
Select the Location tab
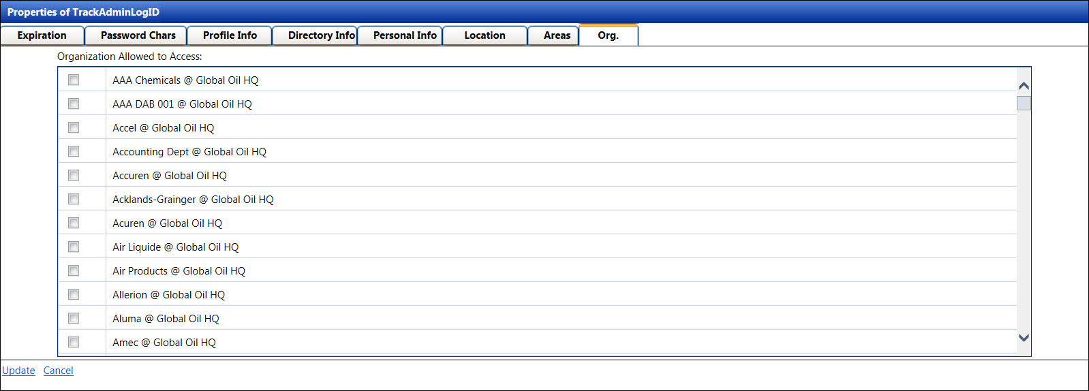click(x=485, y=35)
